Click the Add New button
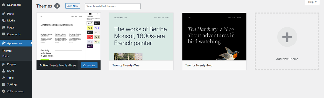This screenshot has width=324, height=98. [73, 6]
